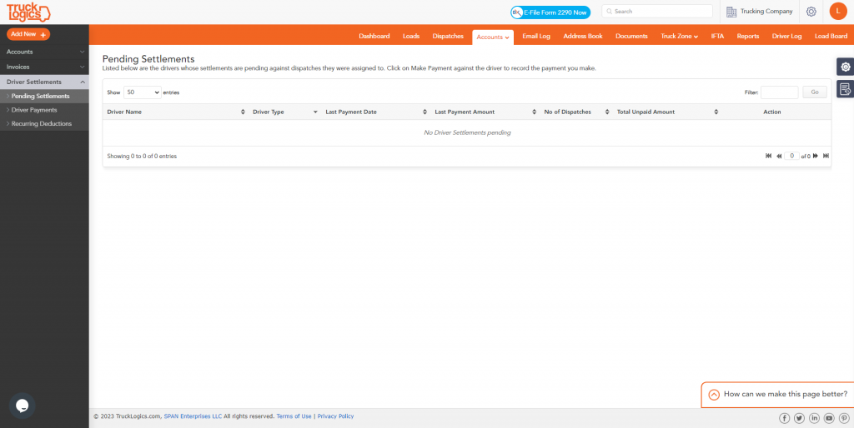Viewport: 854px width, 428px height.
Task: Open the LinkedIn social link
Action: pyautogui.click(x=814, y=418)
